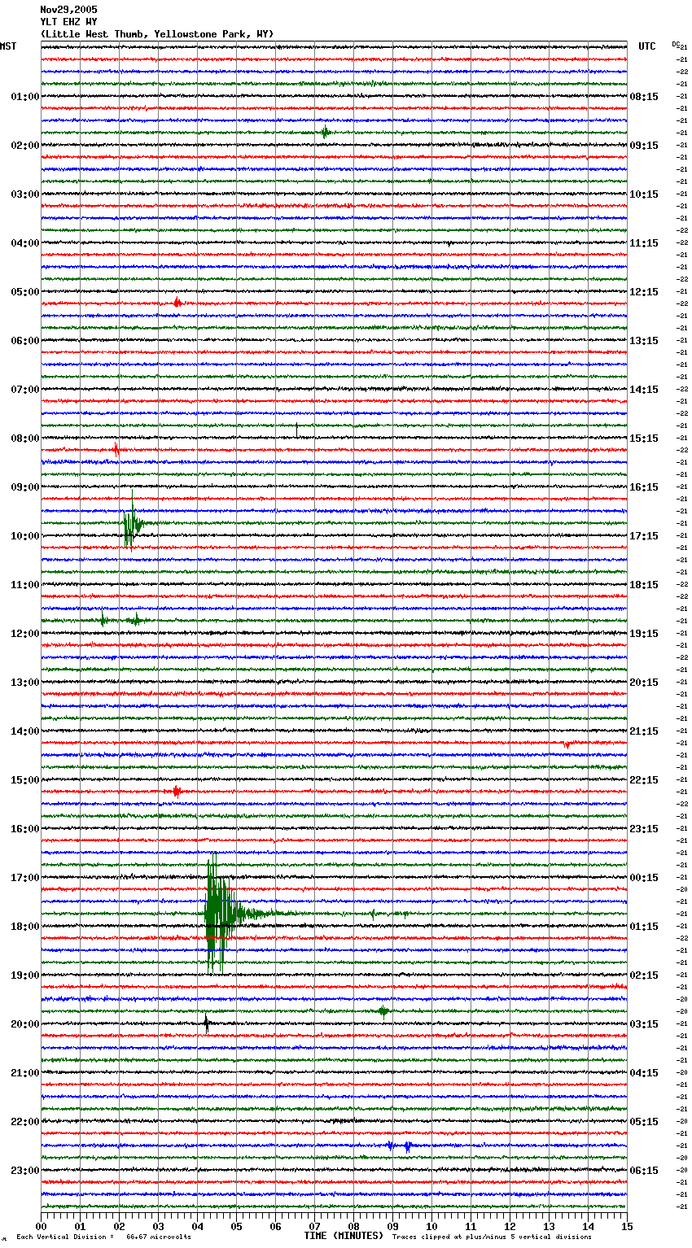Click the 18:00 MST hour label
Image resolution: width=692 pixels, height=1248 pixels.
pyautogui.click(x=24, y=927)
